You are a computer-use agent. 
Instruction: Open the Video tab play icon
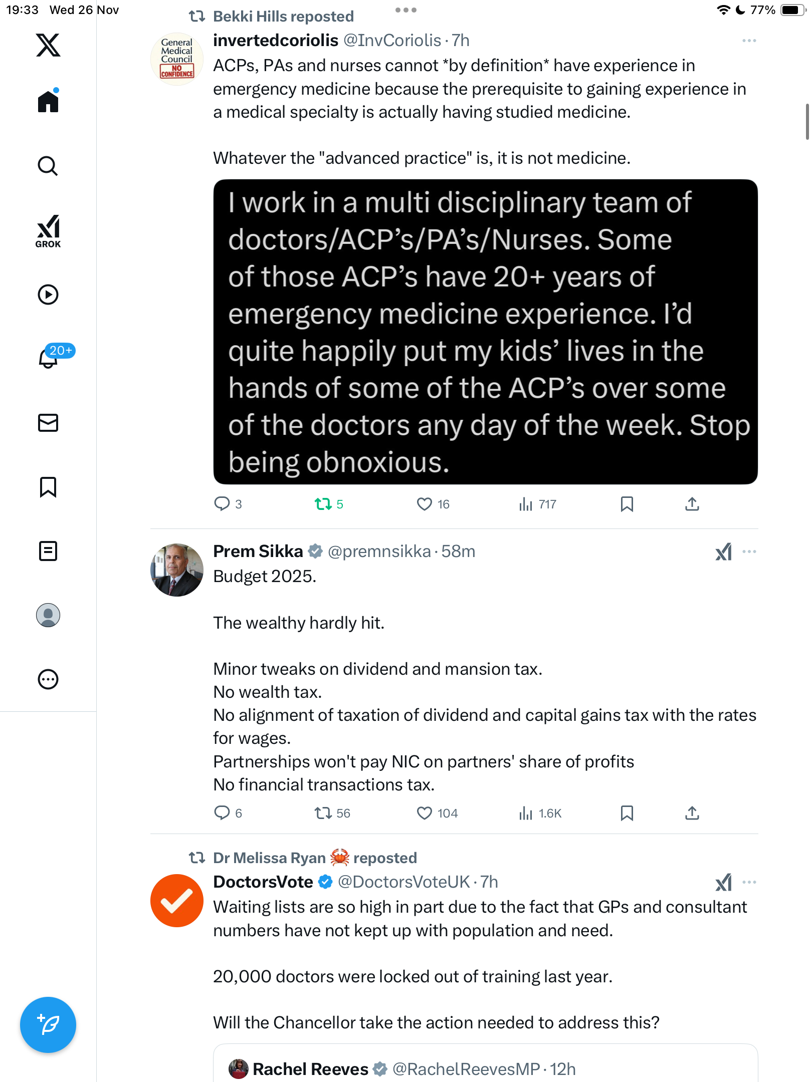[48, 295]
